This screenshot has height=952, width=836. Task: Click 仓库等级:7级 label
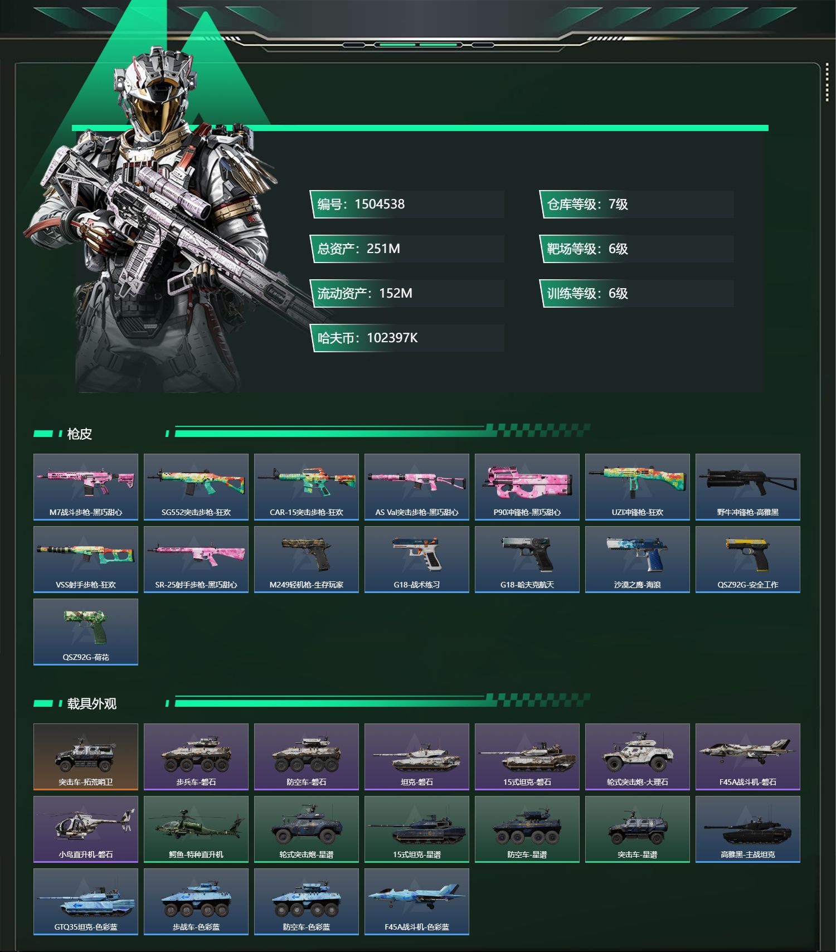point(636,204)
